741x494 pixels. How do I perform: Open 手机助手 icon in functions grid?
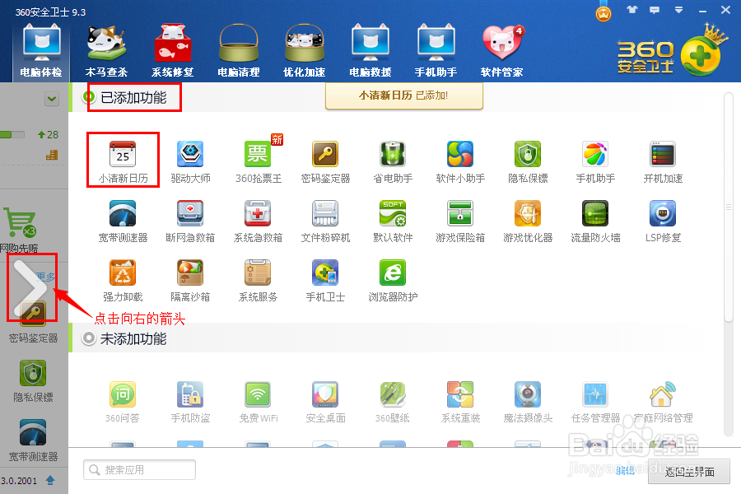[x=595, y=161]
